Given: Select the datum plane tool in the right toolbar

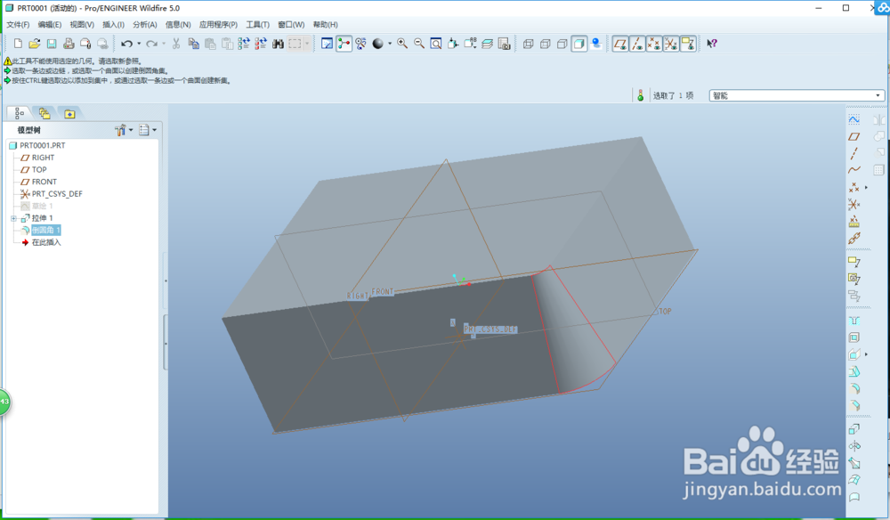Looking at the screenshot, I should [x=854, y=137].
